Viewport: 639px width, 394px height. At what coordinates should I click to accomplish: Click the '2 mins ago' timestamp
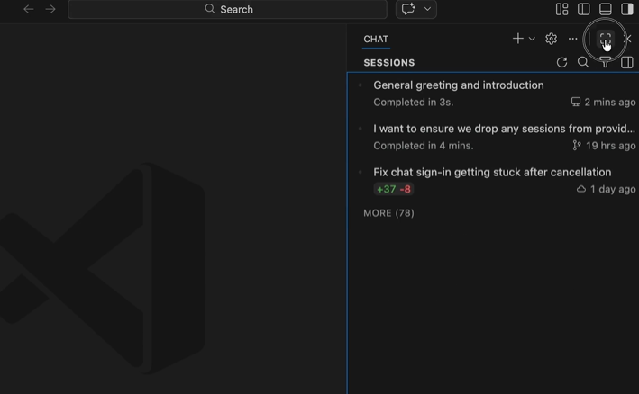point(610,102)
